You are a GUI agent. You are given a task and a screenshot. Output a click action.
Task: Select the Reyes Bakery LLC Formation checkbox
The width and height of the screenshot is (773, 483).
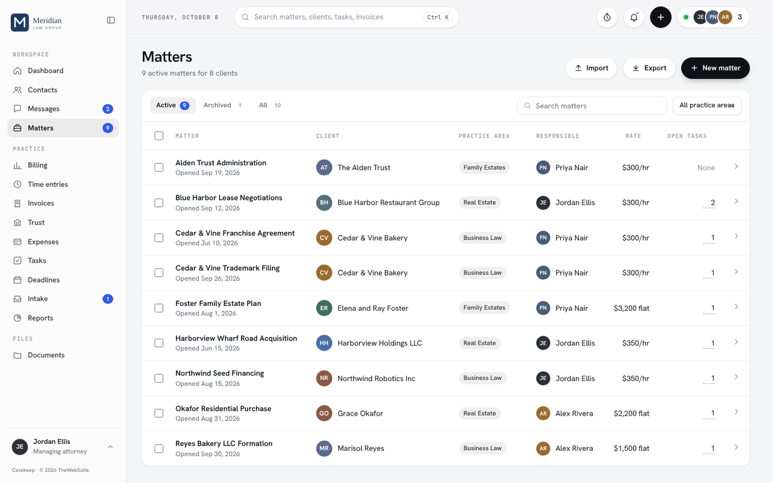(159, 448)
